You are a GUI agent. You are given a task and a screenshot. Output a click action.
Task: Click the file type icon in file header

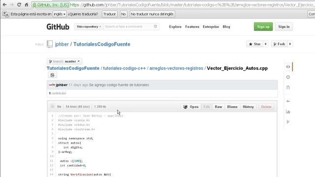53,107
